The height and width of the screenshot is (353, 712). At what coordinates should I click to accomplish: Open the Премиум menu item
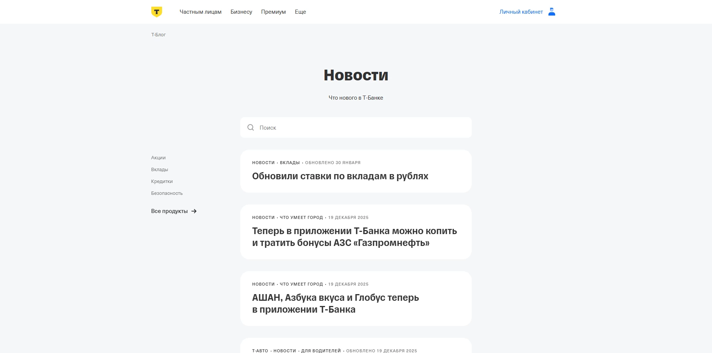pos(273,12)
